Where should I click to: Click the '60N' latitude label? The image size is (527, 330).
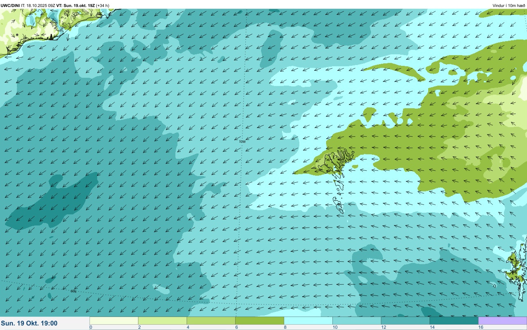[x=73, y=291]
